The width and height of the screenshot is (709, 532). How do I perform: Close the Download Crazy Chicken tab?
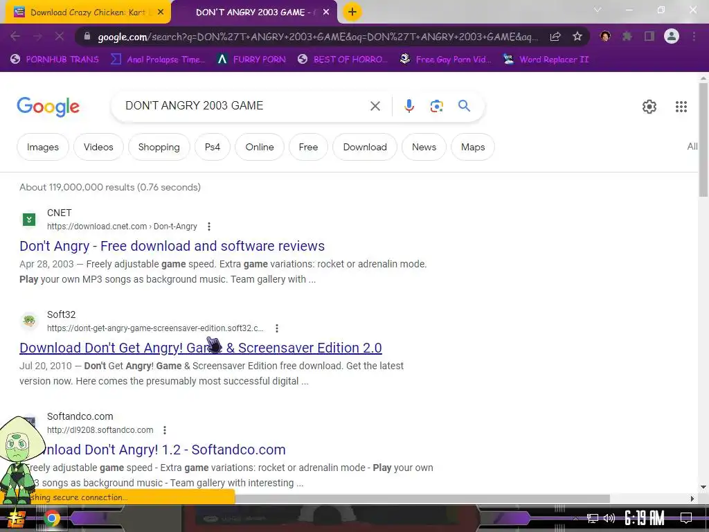click(x=161, y=12)
